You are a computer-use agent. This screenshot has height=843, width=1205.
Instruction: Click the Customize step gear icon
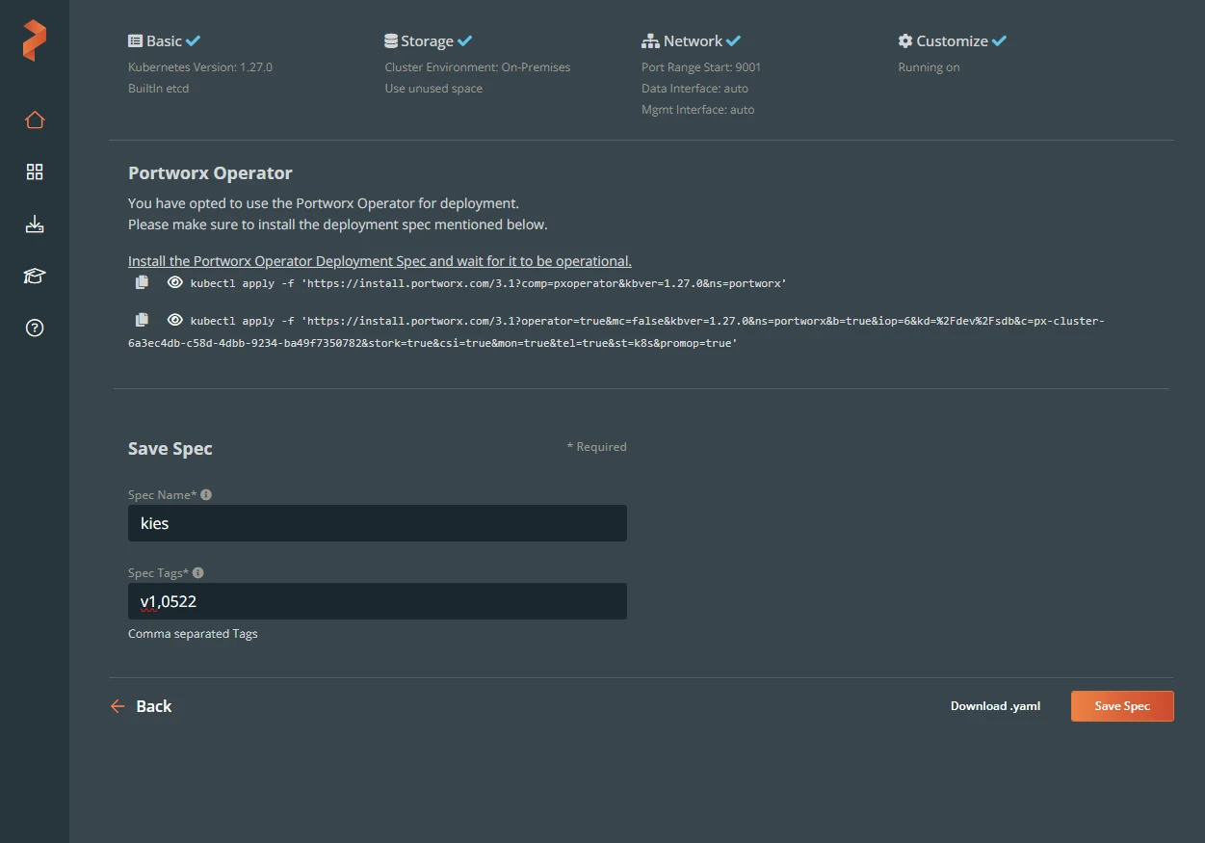905,41
